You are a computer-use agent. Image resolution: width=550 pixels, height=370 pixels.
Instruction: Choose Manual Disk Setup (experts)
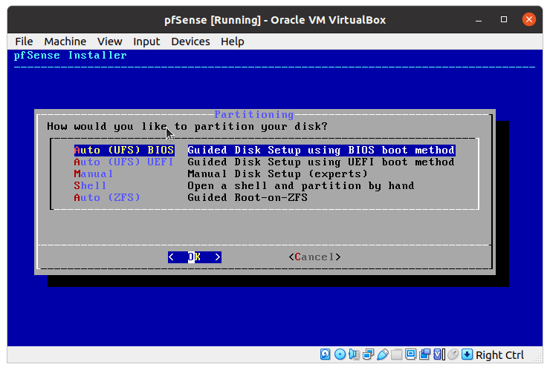tap(94, 174)
